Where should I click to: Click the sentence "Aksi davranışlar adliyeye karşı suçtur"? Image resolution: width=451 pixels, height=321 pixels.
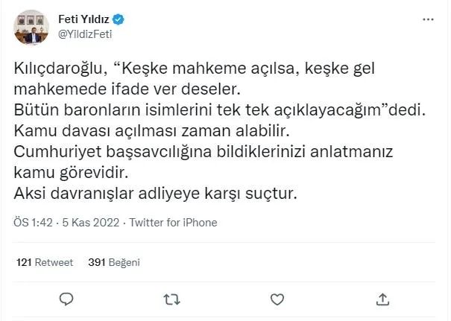click(x=157, y=194)
